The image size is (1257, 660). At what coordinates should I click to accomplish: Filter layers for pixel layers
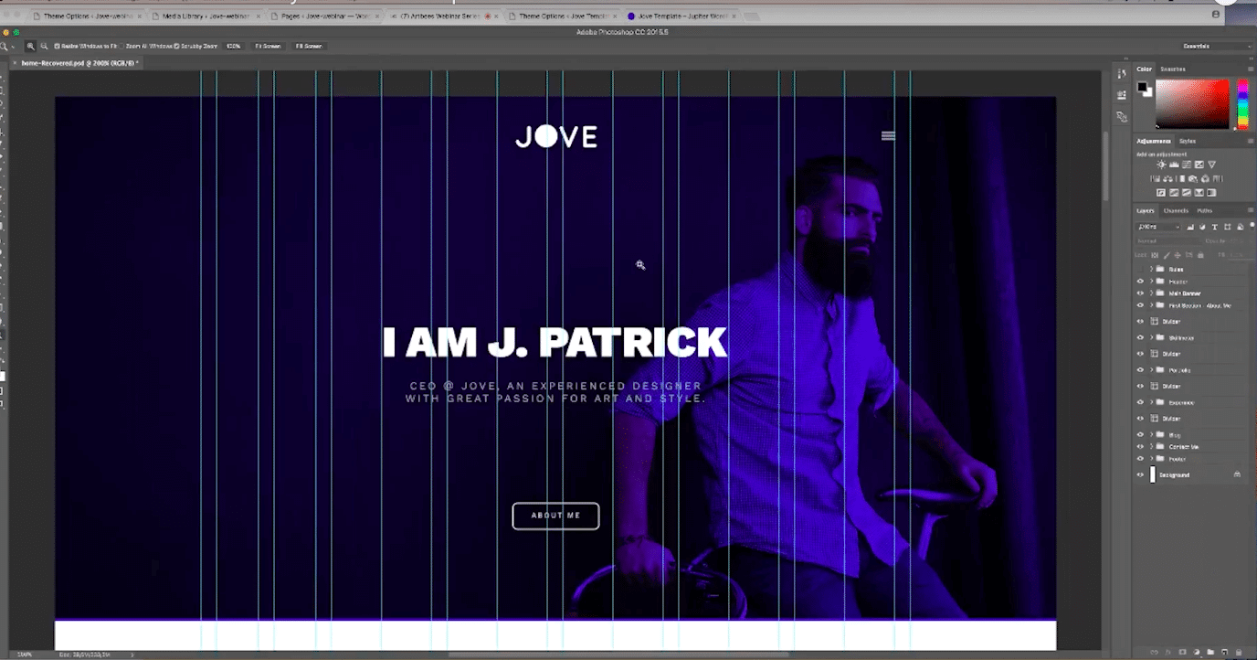click(1190, 227)
